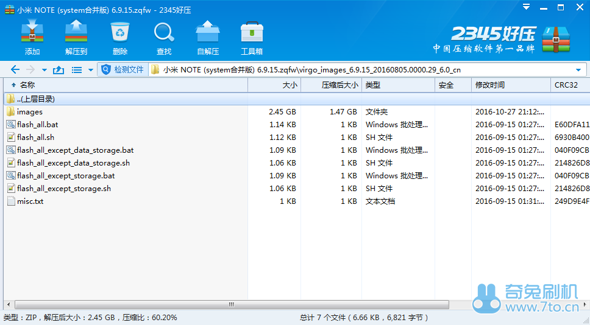Expand the view mode dropdown arrow
This screenshot has height=325, width=590.
pyautogui.click(x=90, y=70)
